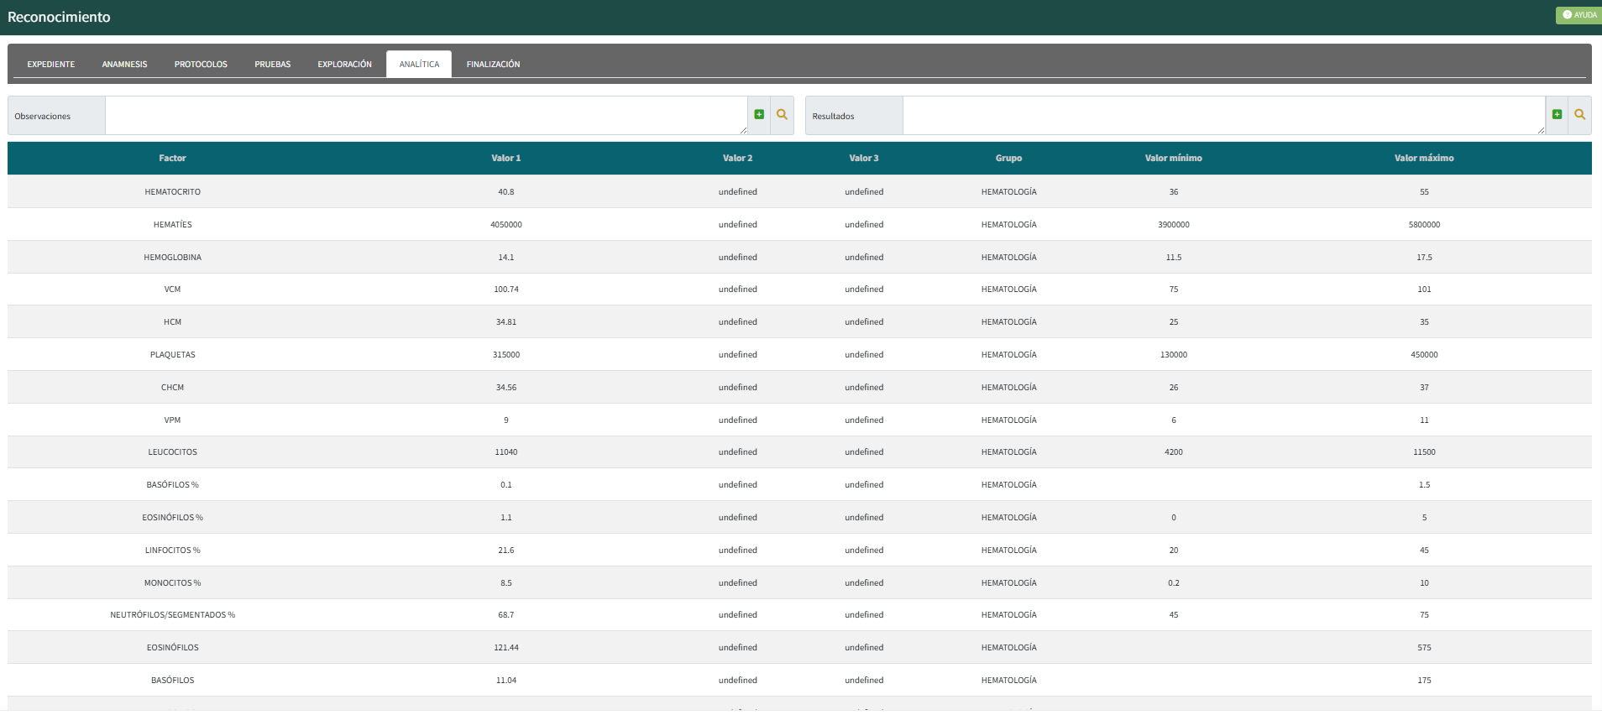
Task: Click the CHCM row label
Action: tap(173, 388)
